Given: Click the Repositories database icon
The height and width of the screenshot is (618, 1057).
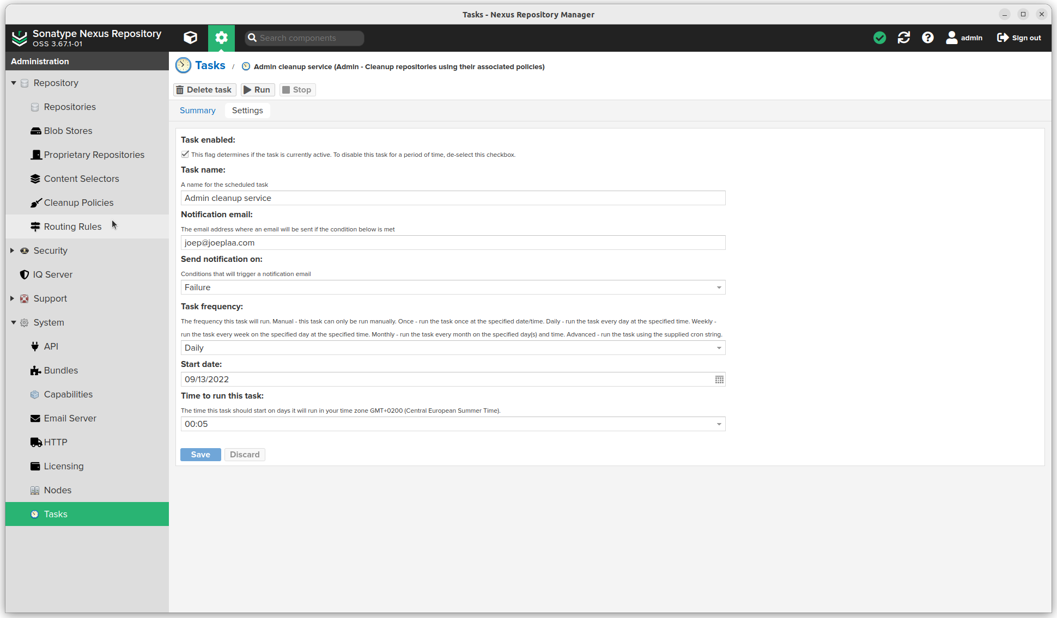Looking at the screenshot, I should coord(35,107).
